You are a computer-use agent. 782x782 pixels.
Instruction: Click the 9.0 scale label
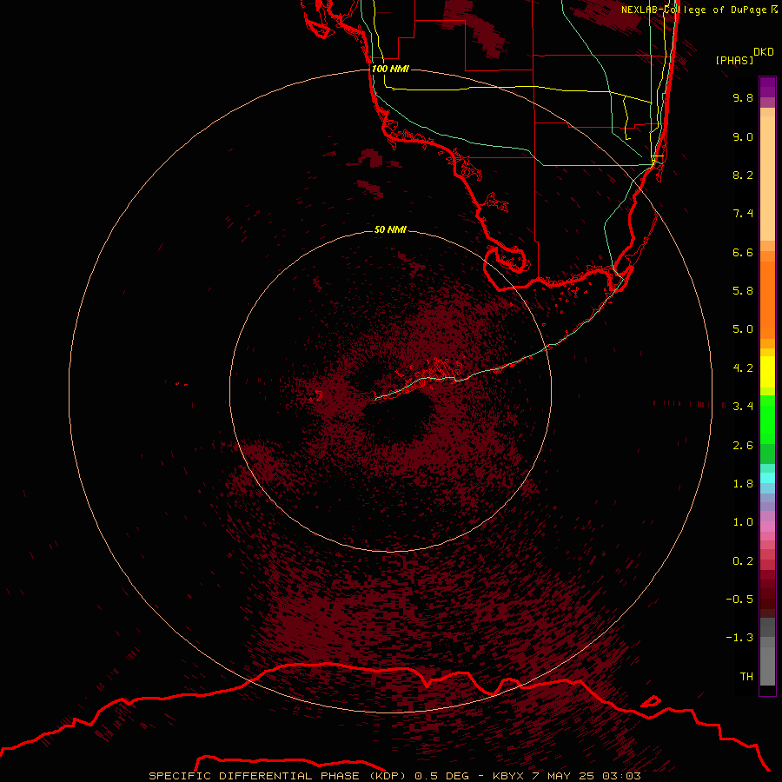pyautogui.click(x=743, y=136)
